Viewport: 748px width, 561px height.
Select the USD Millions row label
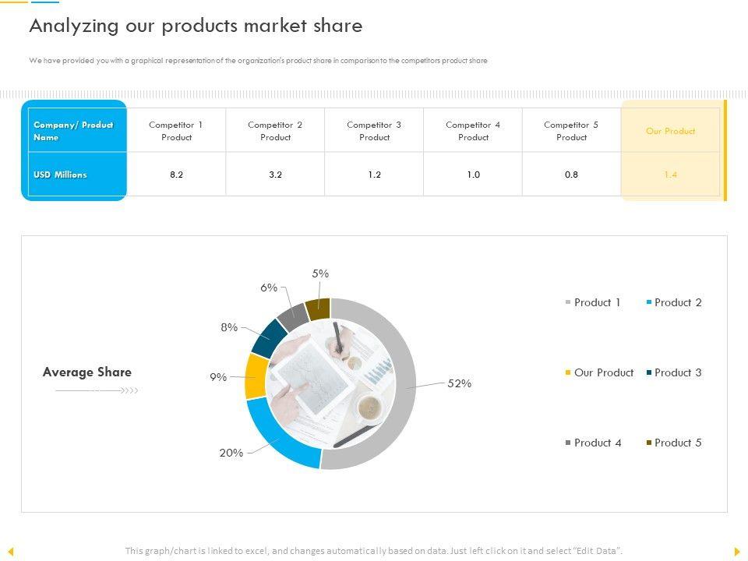(60, 175)
